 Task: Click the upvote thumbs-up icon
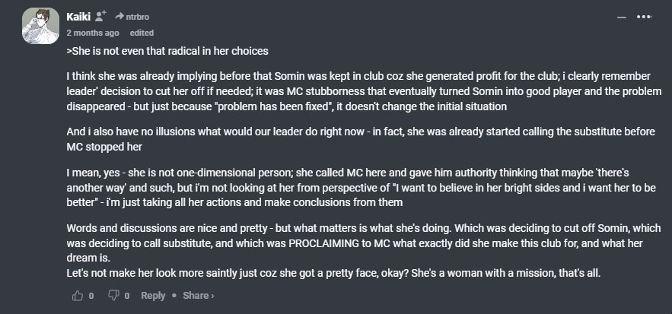77,296
